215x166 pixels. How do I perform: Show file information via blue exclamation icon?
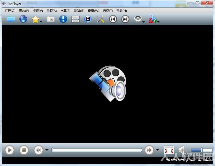(63, 19)
